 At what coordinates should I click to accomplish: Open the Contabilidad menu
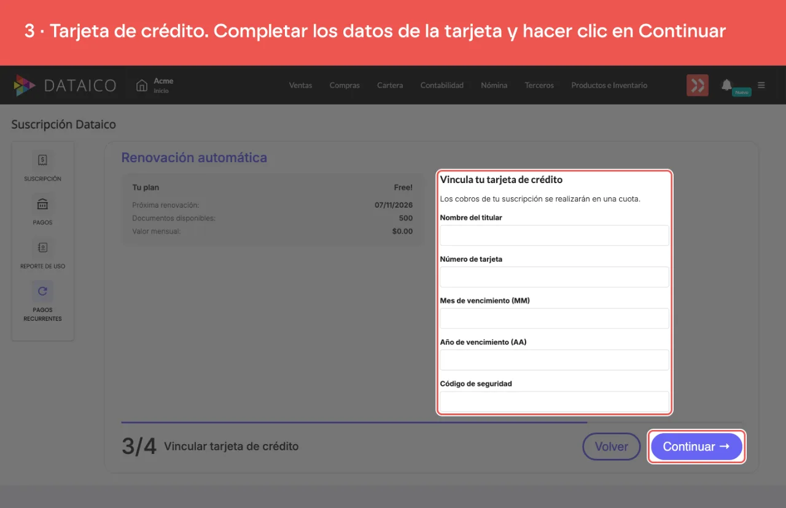pyautogui.click(x=442, y=85)
